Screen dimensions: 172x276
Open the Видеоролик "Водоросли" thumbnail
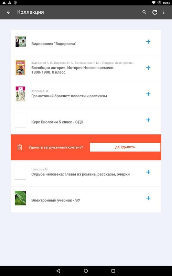(x=20, y=42)
